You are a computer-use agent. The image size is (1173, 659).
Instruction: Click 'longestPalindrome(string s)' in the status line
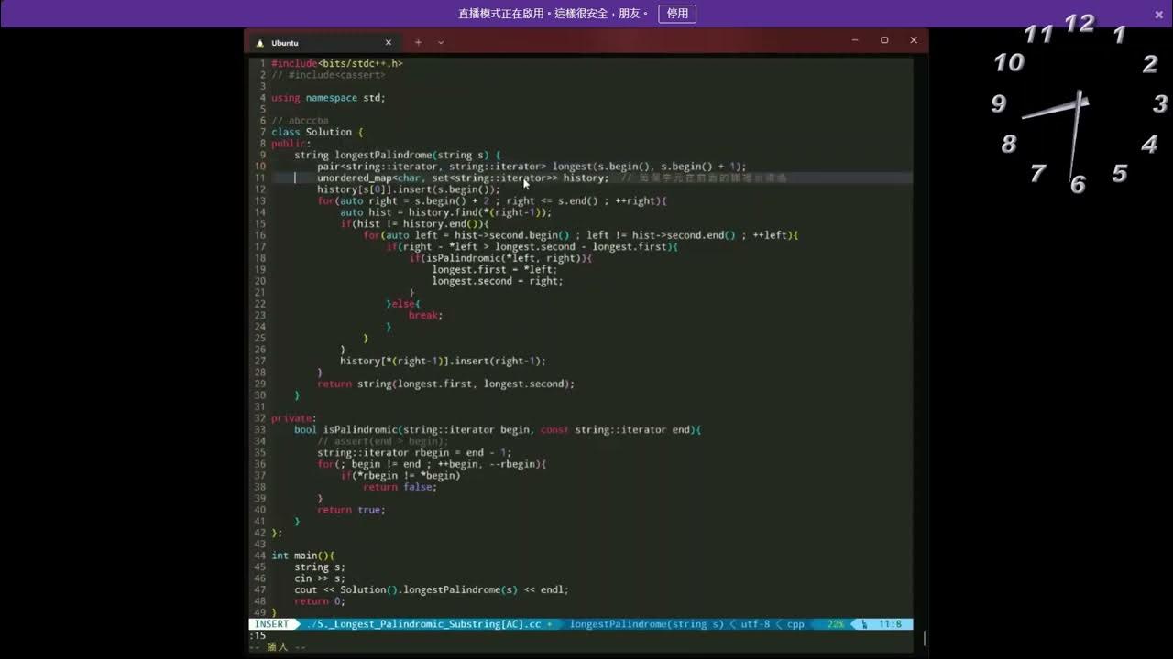click(x=646, y=624)
